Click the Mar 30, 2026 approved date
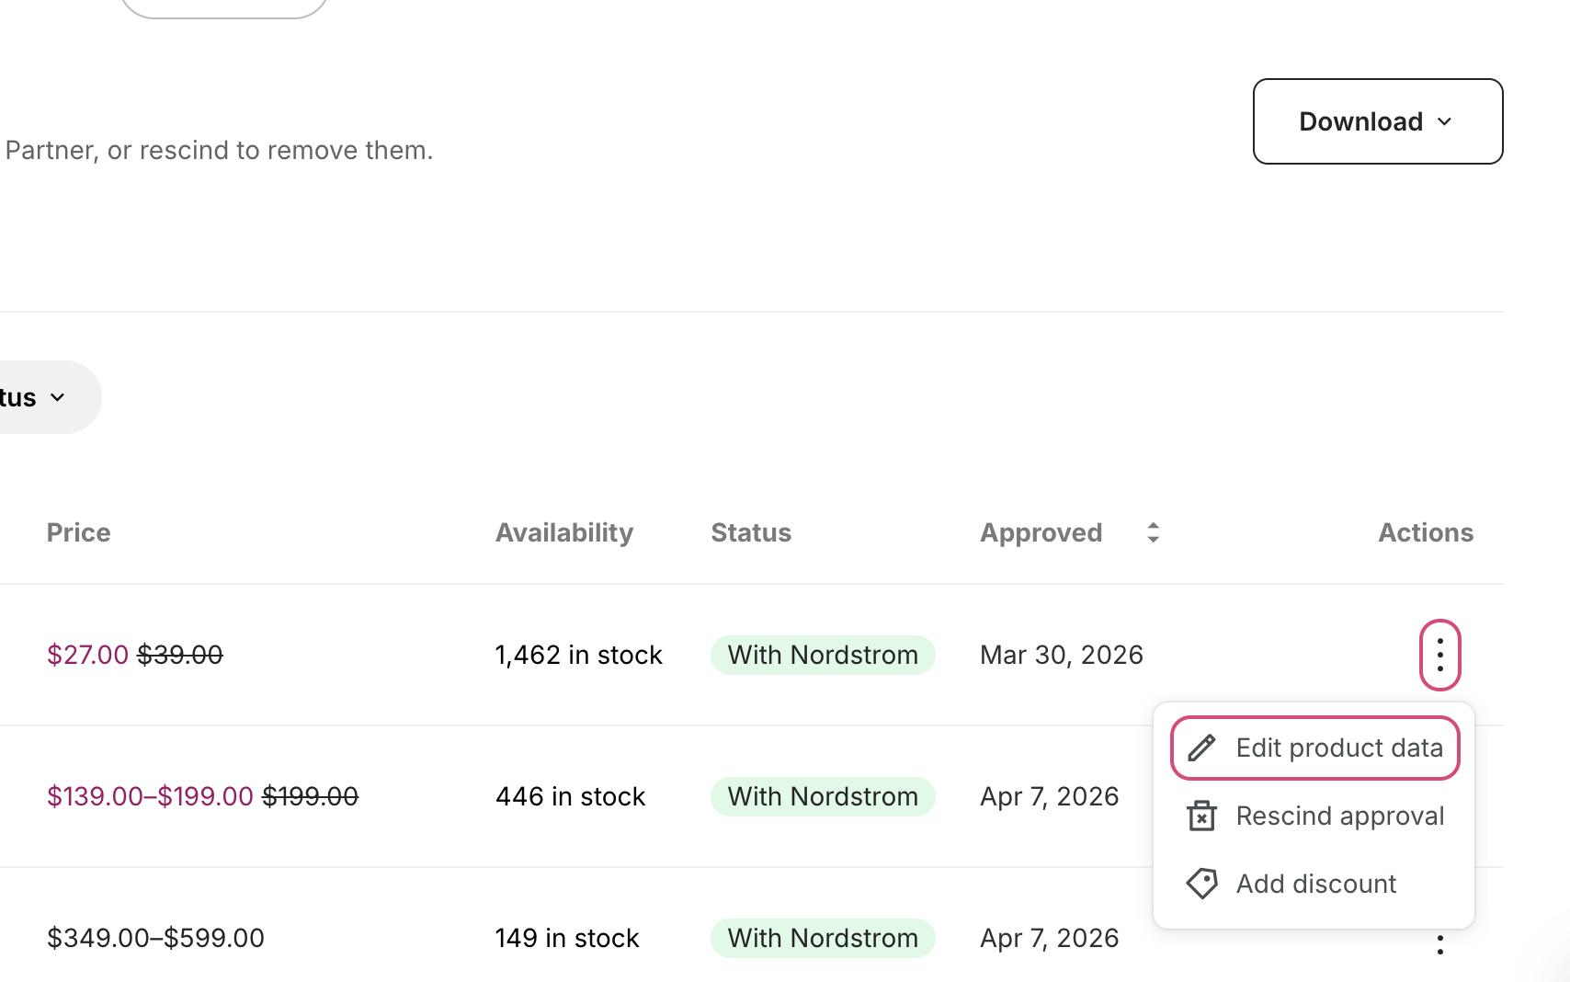Screen dimensions: 1570x982 coord(1062,655)
